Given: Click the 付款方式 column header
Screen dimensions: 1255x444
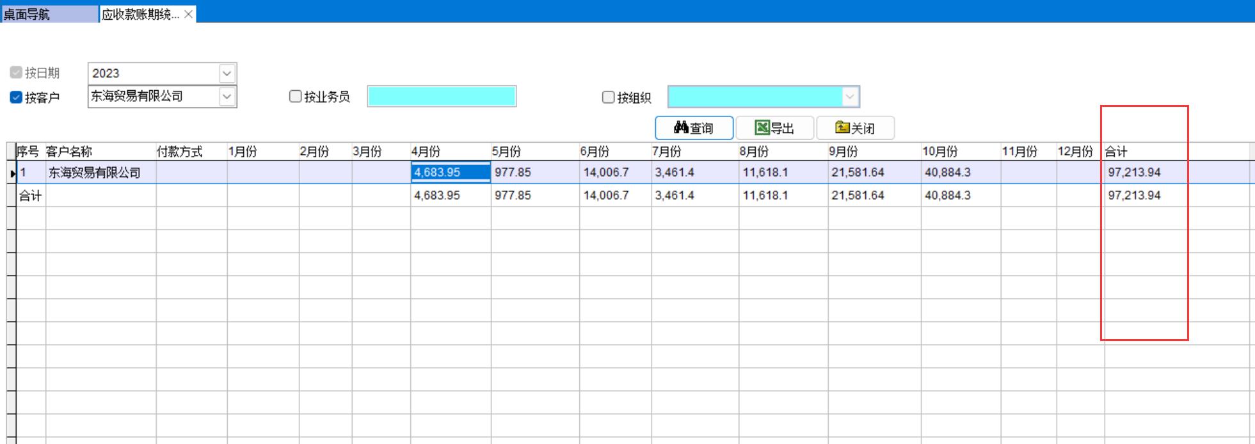Looking at the screenshot, I should [179, 152].
